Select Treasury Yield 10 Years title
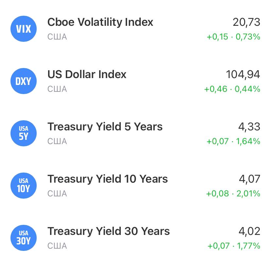271x264 pixels. [x=107, y=179]
